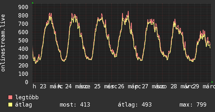The width and height of the screenshot is (215, 112).
Task: Click the 900 y-axis label
Action: click(x=23, y=7)
